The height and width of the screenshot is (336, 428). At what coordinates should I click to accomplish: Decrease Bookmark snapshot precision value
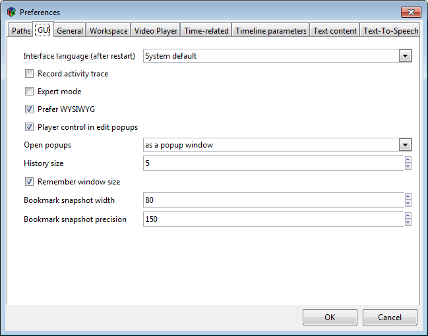[408, 223]
